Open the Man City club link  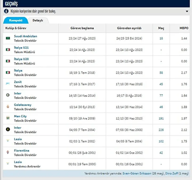click(x=20, y=116)
